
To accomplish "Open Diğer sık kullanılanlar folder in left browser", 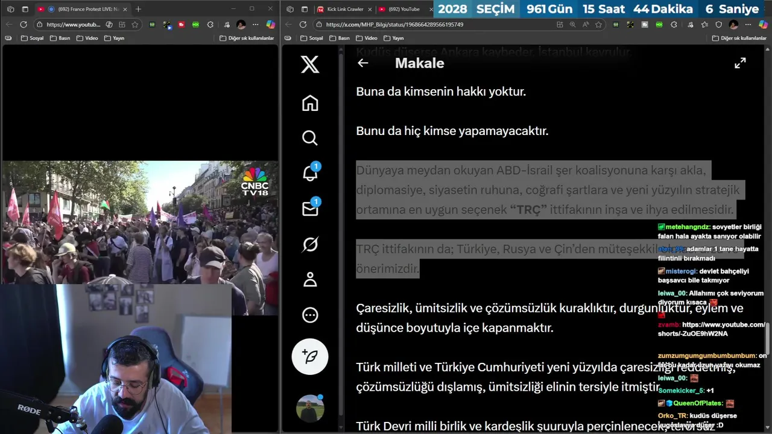I will click(x=247, y=38).
